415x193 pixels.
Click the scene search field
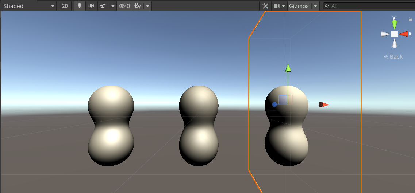pos(369,6)
